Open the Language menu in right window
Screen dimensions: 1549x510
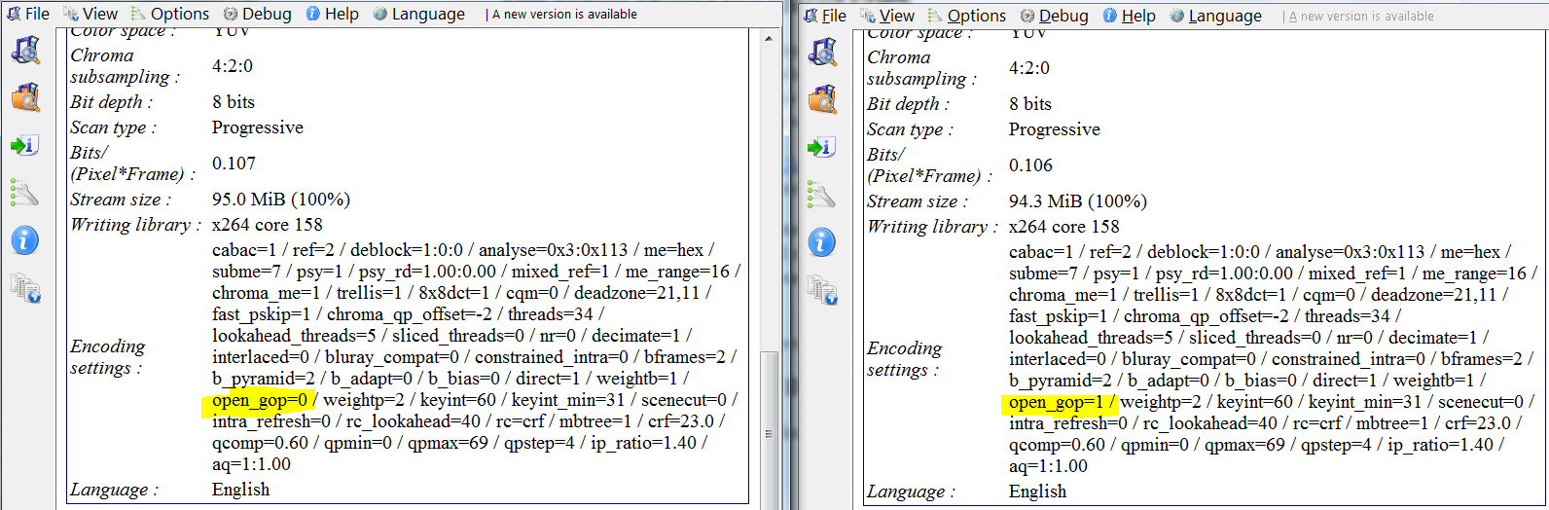(x=1216, y=16)
